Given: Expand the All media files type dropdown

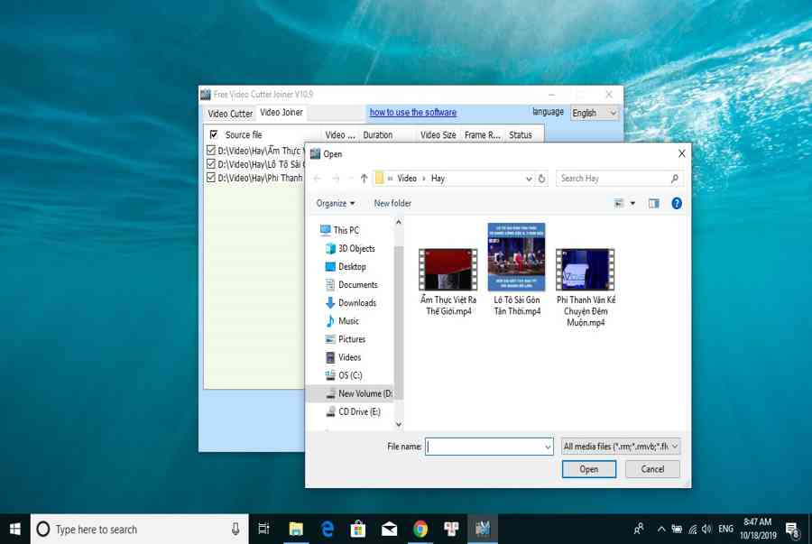Looking at the screenshot, I should point(621,446).
